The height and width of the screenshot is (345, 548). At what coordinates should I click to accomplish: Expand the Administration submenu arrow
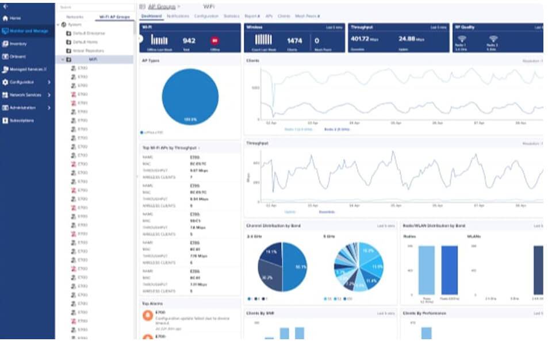49,108
